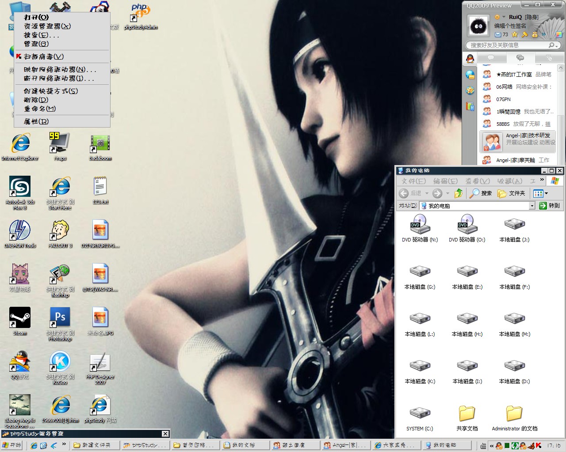Select the QQ游戏 desktop icon
This screenshot has width=566, height=452.
pos(20,365)
